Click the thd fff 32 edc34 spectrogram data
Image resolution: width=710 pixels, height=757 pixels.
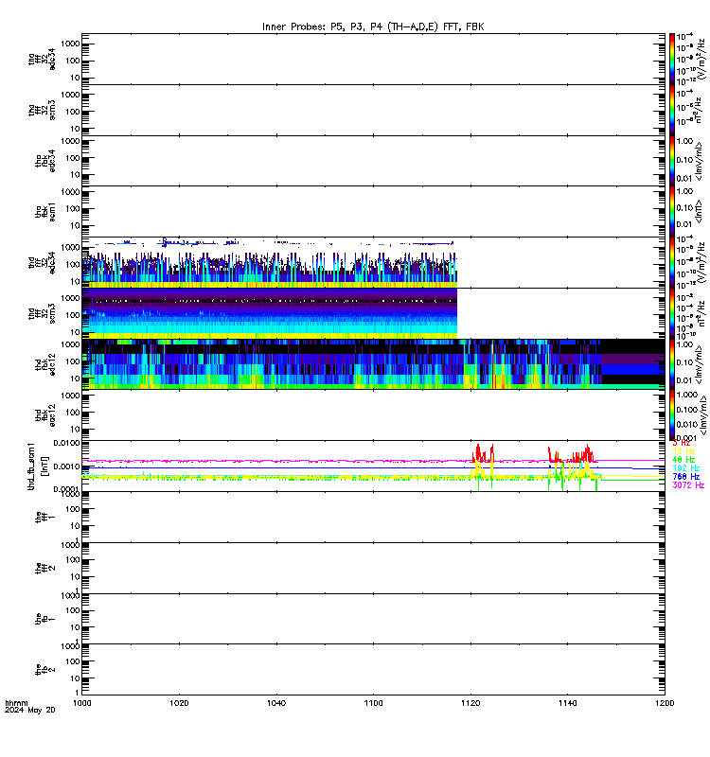click(270, 263)
